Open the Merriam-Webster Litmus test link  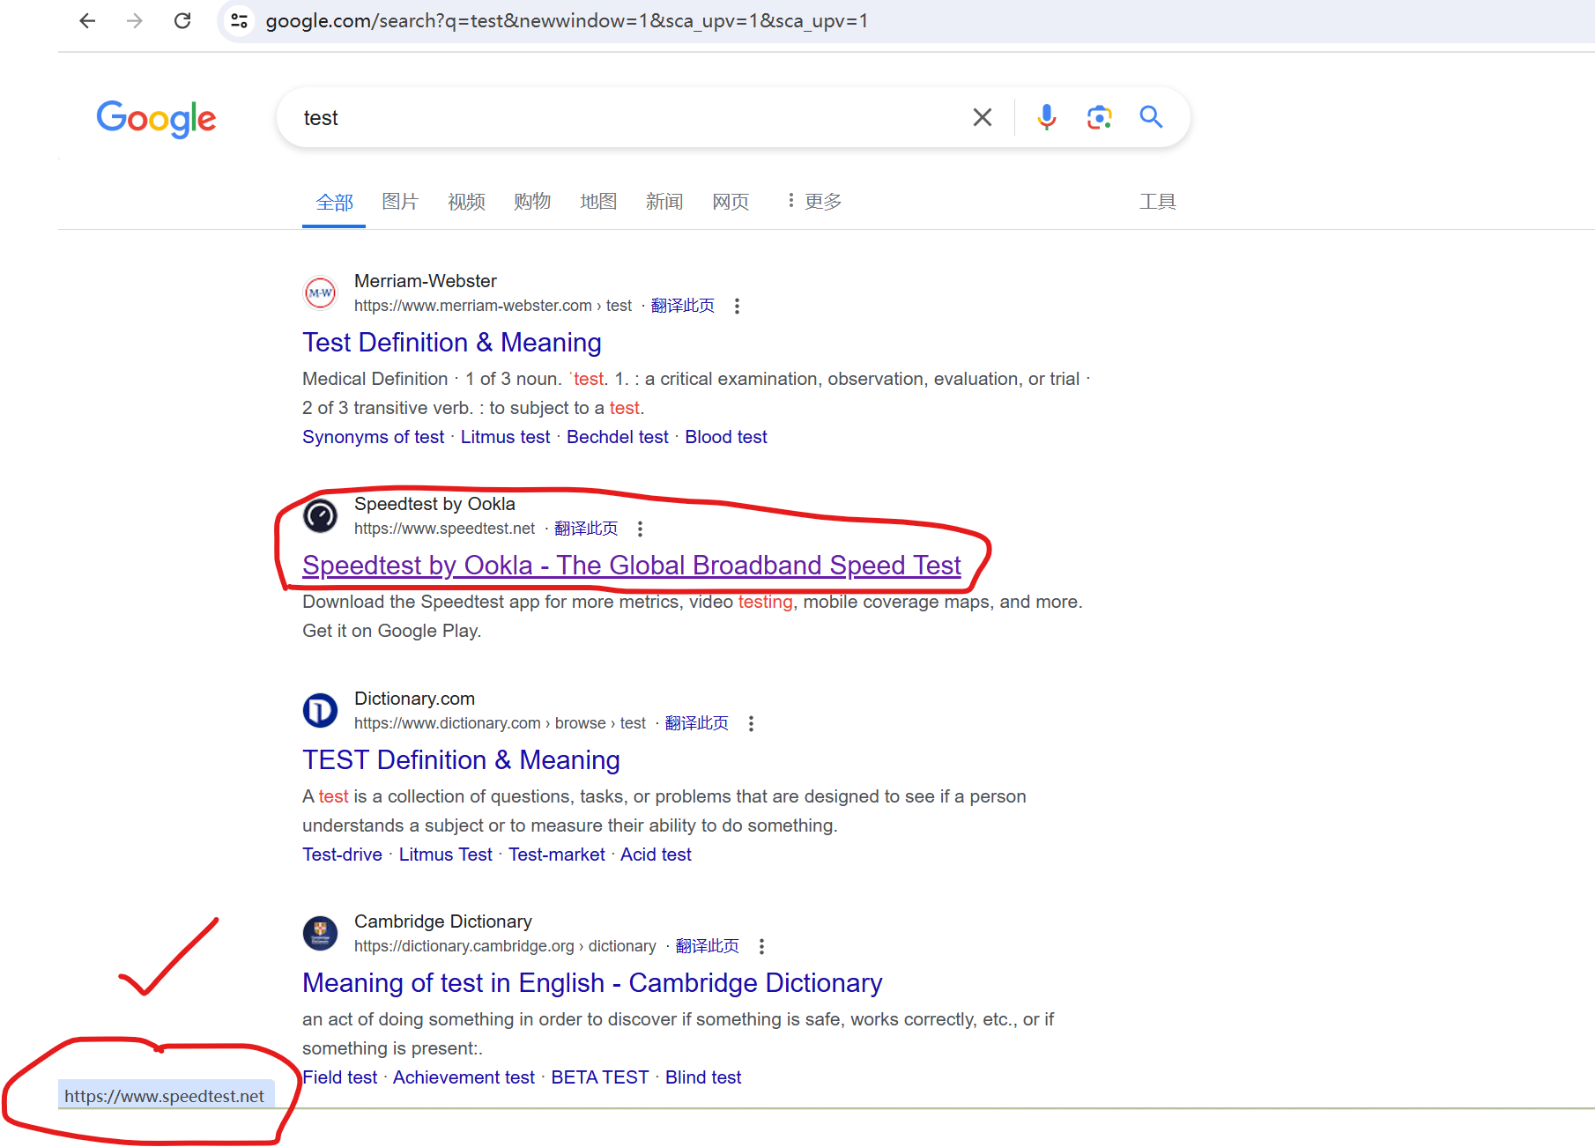point(505,437)
